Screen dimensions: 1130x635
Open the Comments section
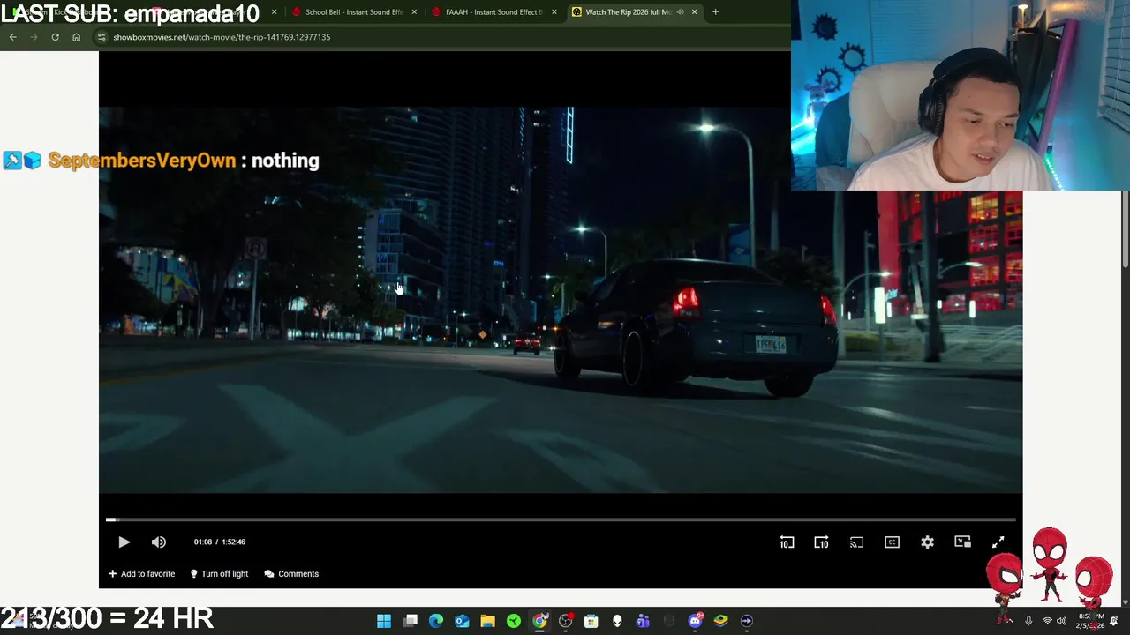pyautogui.click(x=291, y=574)
